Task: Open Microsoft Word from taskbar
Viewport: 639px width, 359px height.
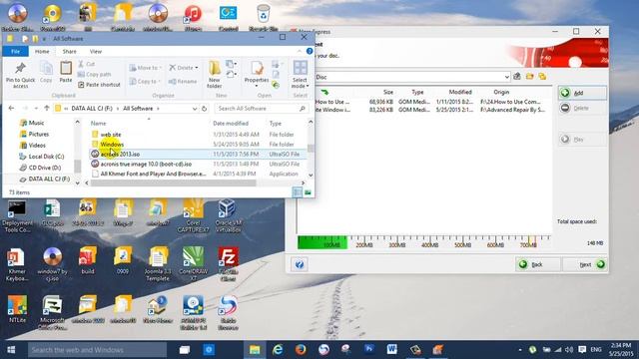Action: [x=392, y=350]
